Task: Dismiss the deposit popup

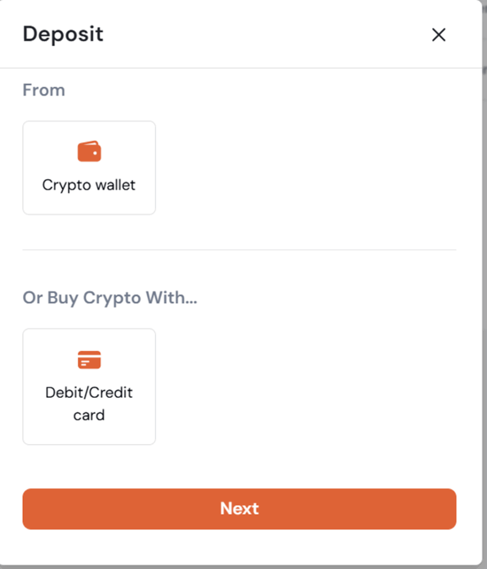Action: (439, 35)
